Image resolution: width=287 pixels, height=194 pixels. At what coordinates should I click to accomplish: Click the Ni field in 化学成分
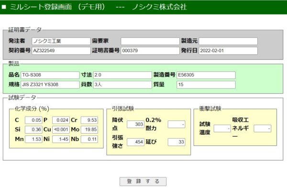[x=61, y=139]
